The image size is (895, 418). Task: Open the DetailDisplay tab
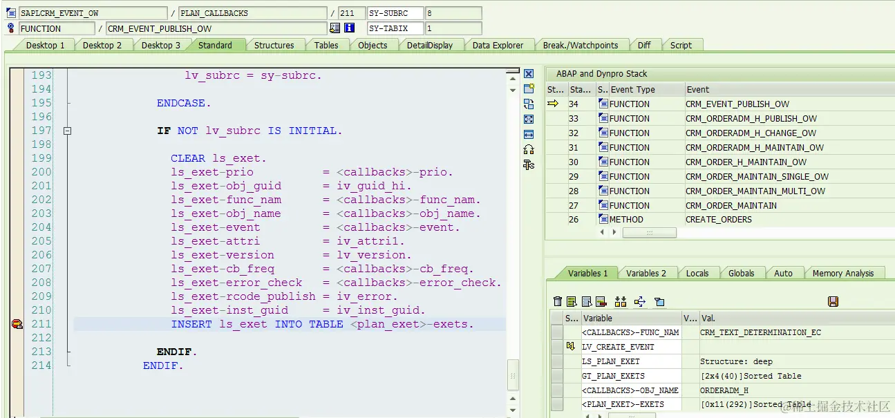430,45
